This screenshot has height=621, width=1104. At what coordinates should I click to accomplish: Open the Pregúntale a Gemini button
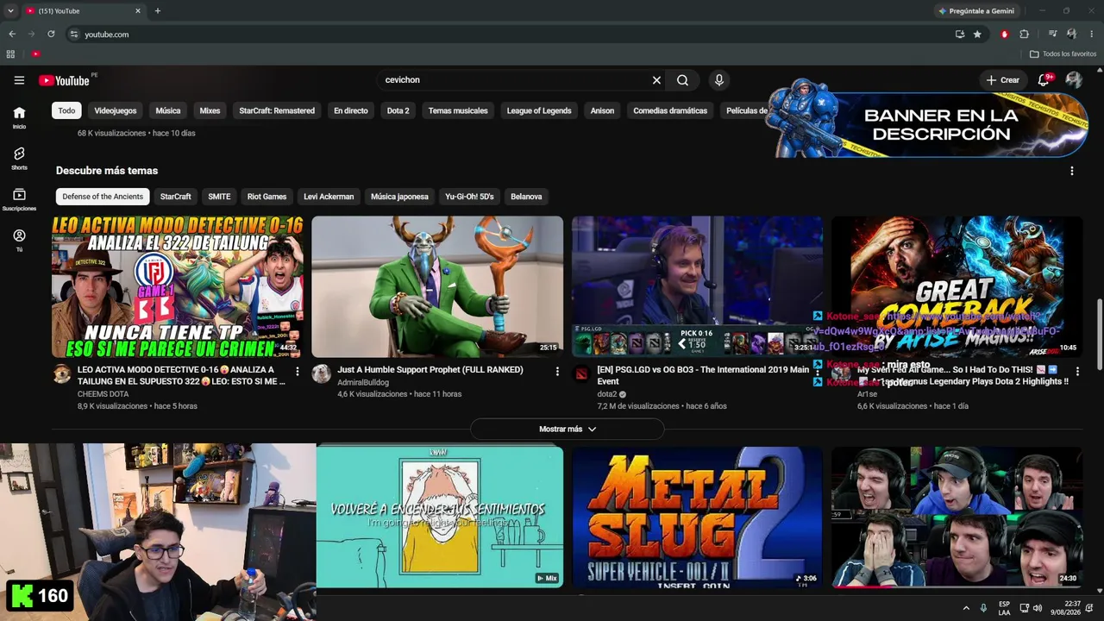[x=976, y=11]
